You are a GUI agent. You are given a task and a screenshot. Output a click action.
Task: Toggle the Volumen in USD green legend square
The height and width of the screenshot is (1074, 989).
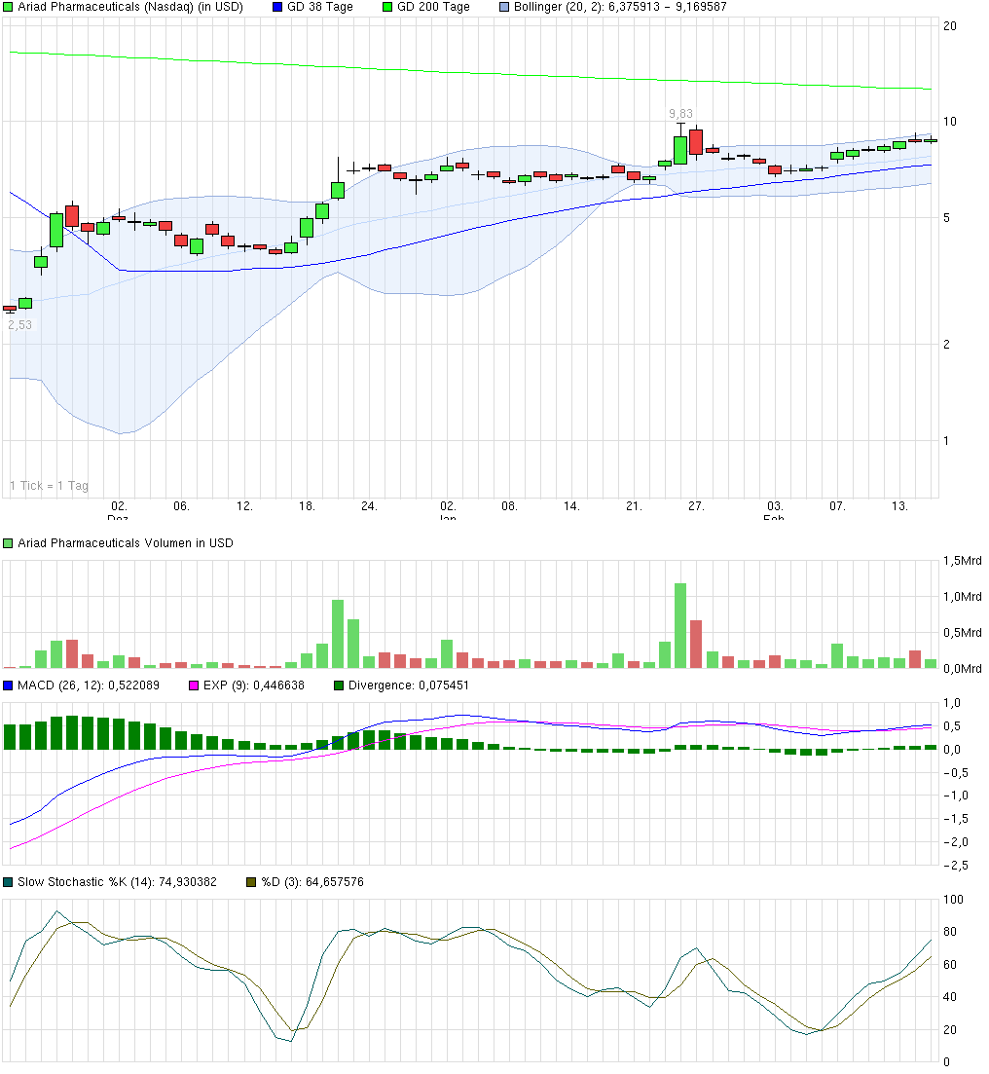(7, 543)
